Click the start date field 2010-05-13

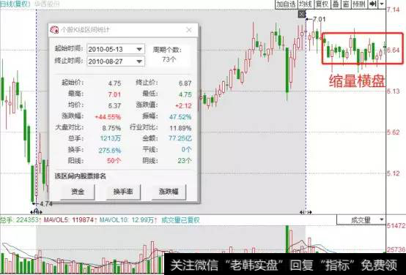(x=116, y=49)
